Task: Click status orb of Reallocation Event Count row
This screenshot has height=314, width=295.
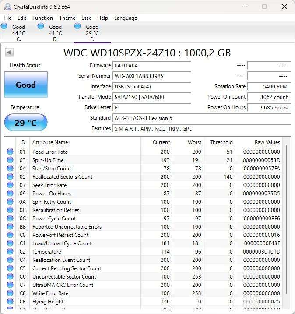Action: [x=10, y=260]
